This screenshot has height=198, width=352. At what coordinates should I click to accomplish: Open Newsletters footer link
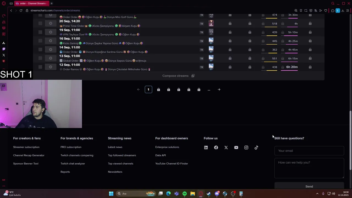point(115,172)
